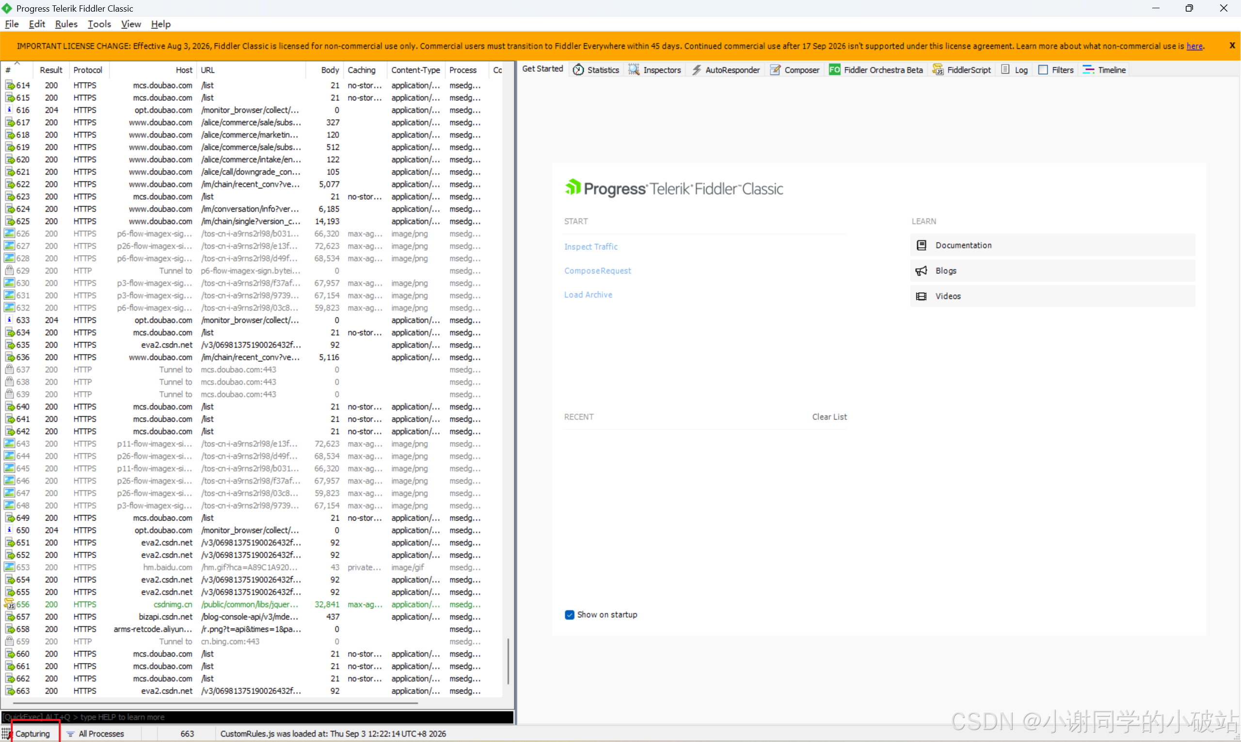The height and width of the screenshot is (742, 1241).
Task: Switch to the Inspectors tab
Action: pyautogui.click(x=655, y=70)
